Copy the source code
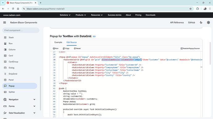 [x=66, y=48]
